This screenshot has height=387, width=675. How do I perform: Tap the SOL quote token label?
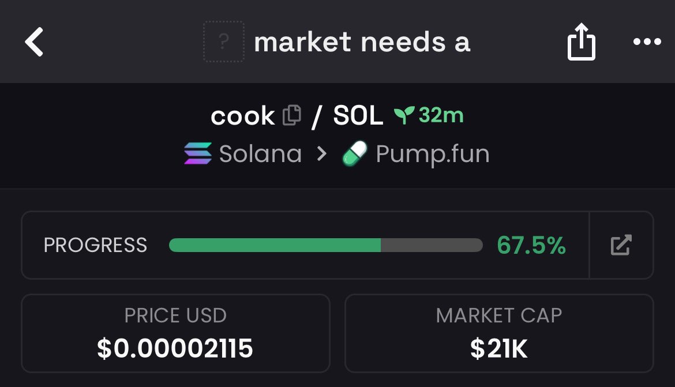pos(358,117)
